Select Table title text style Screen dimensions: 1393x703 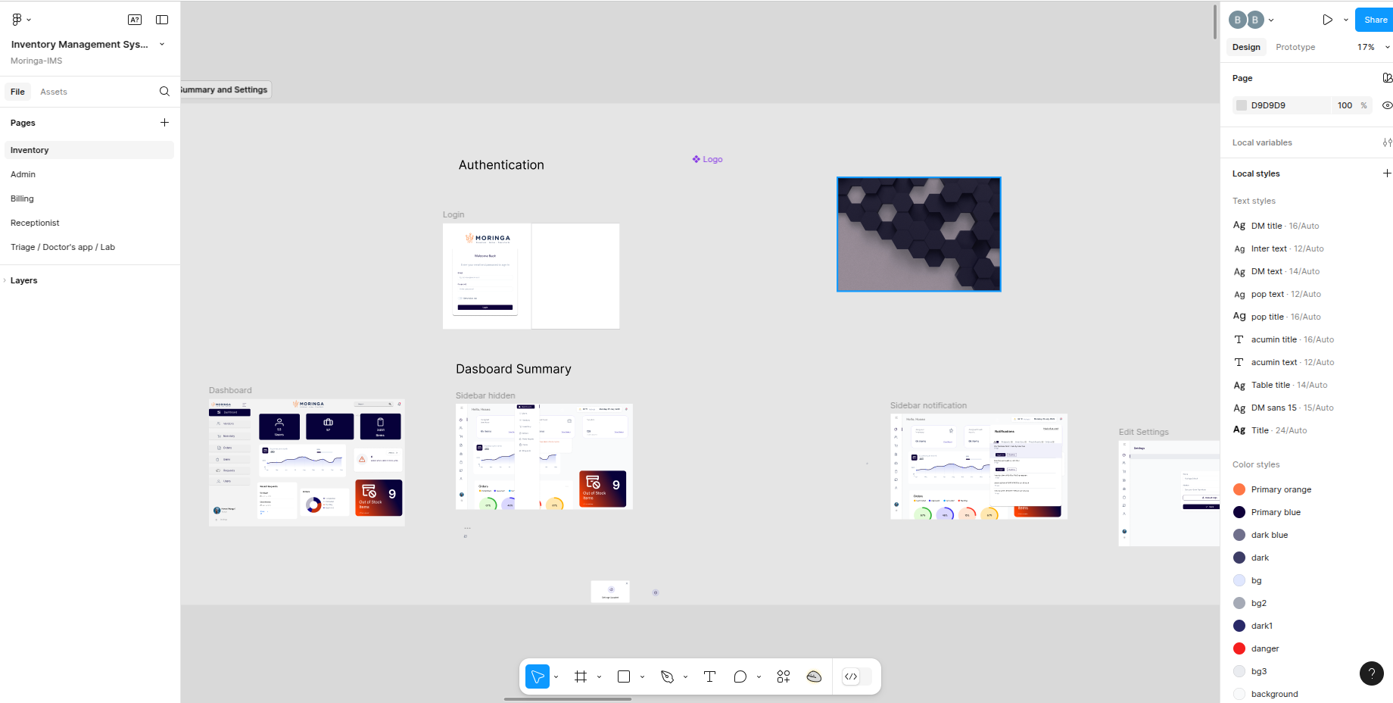[1280, 385]
